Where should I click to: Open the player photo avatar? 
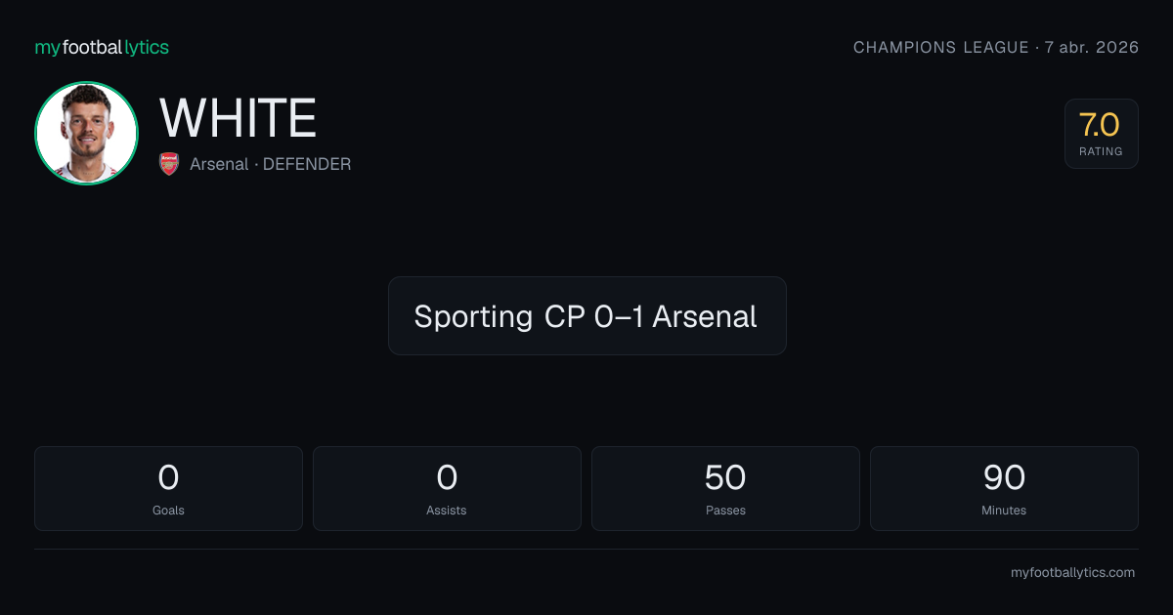(x=86, y=133)
